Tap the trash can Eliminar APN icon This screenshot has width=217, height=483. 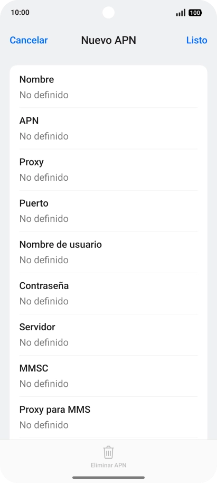(108, 452)
